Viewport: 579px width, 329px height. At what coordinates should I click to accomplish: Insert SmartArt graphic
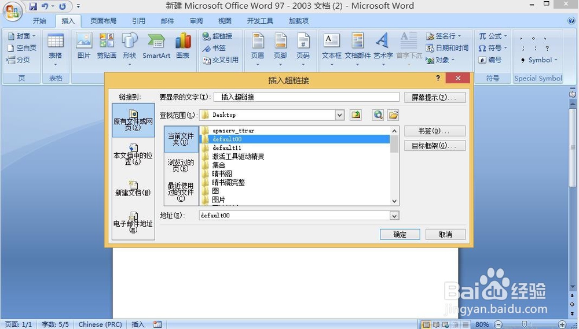(x=156, y=46)
